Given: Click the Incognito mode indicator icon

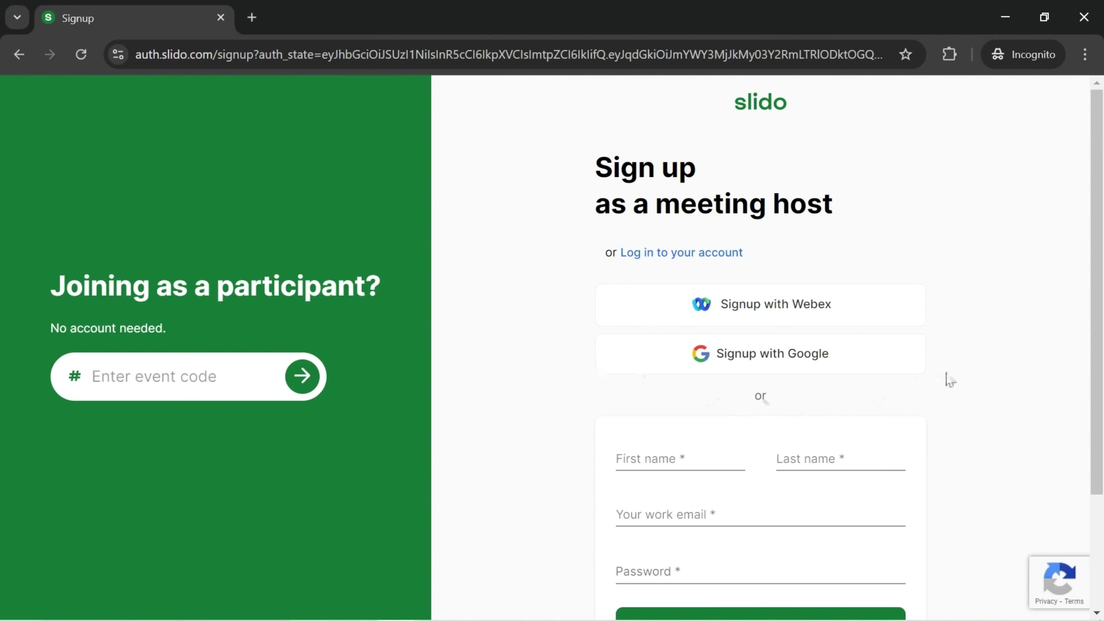Looking at the screenshot, I should pos(998,54).
